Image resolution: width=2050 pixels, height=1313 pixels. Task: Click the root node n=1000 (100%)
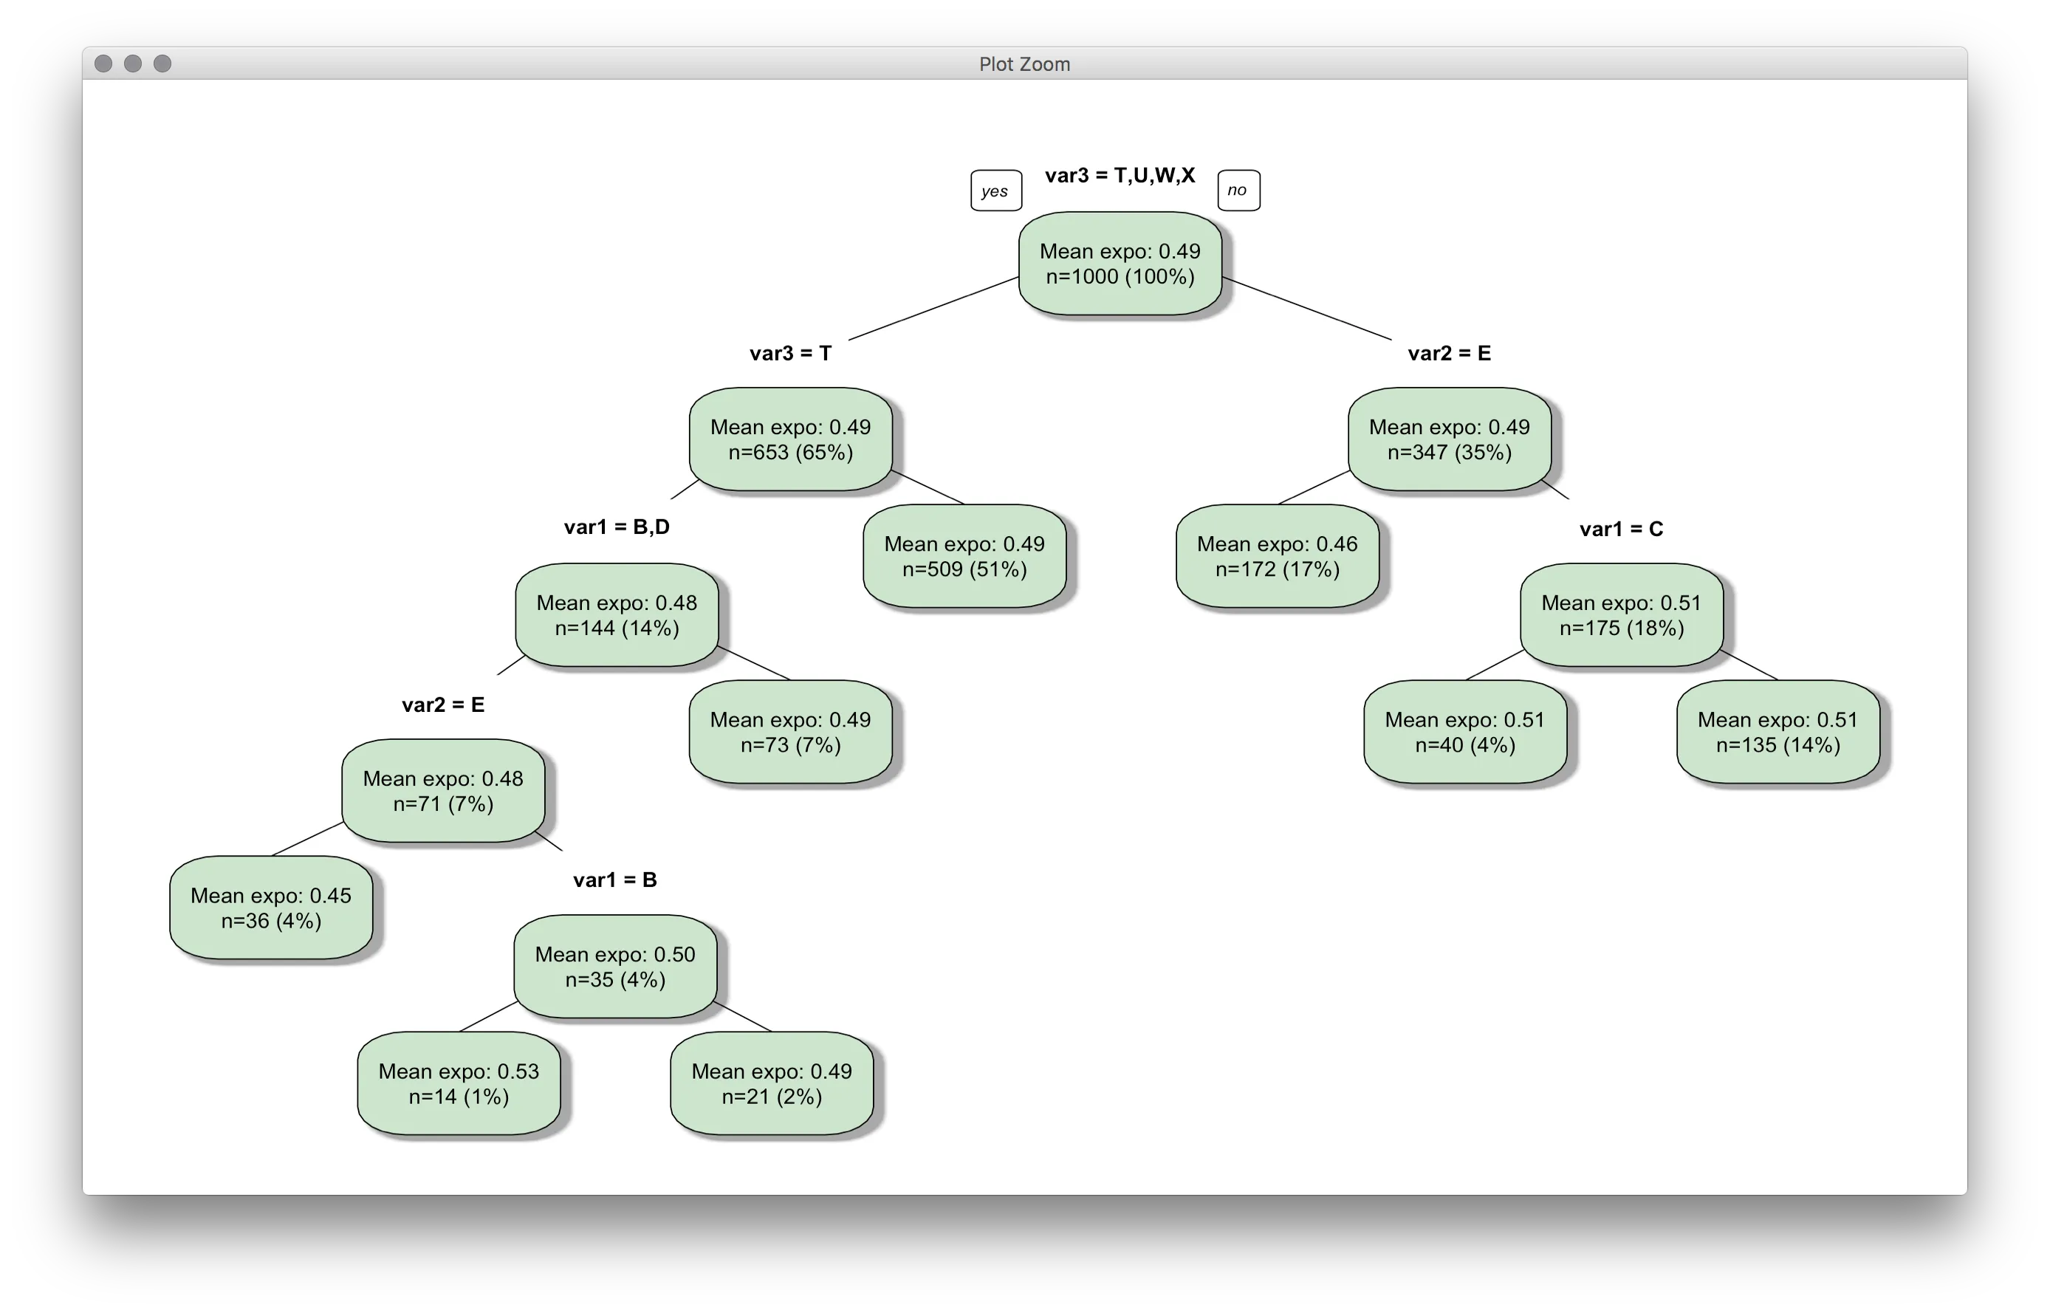[1120, 264]
